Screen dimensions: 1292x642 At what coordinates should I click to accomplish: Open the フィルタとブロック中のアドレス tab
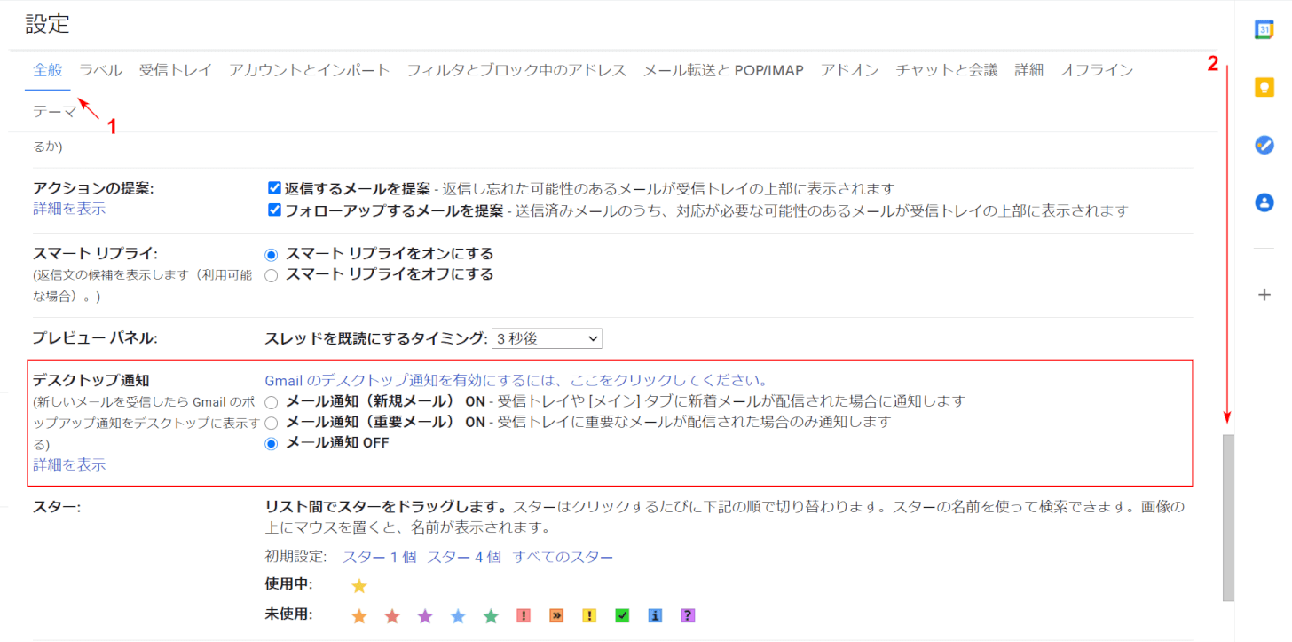click(516, 70)
